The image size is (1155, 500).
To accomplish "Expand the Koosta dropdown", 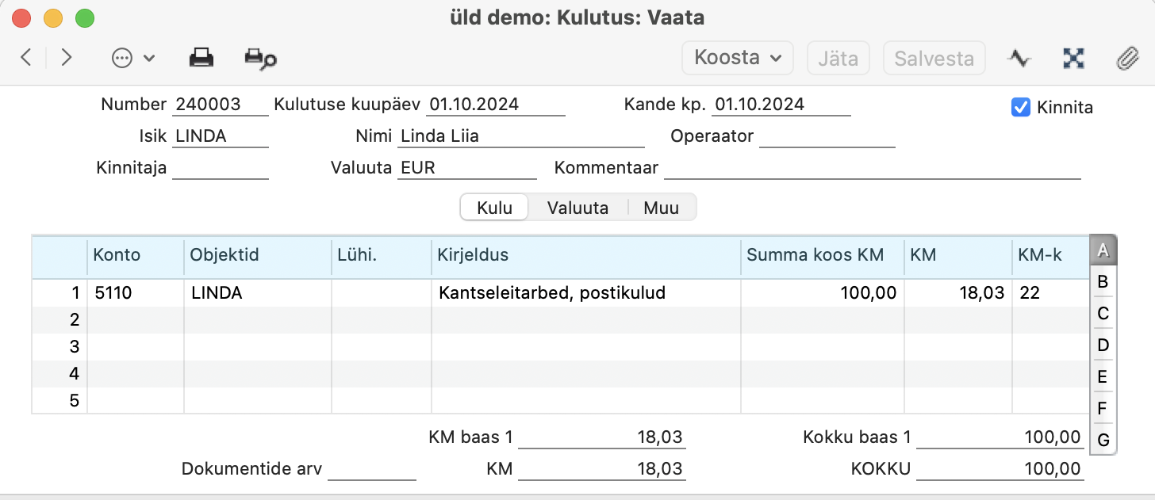I will pos(738,58).
